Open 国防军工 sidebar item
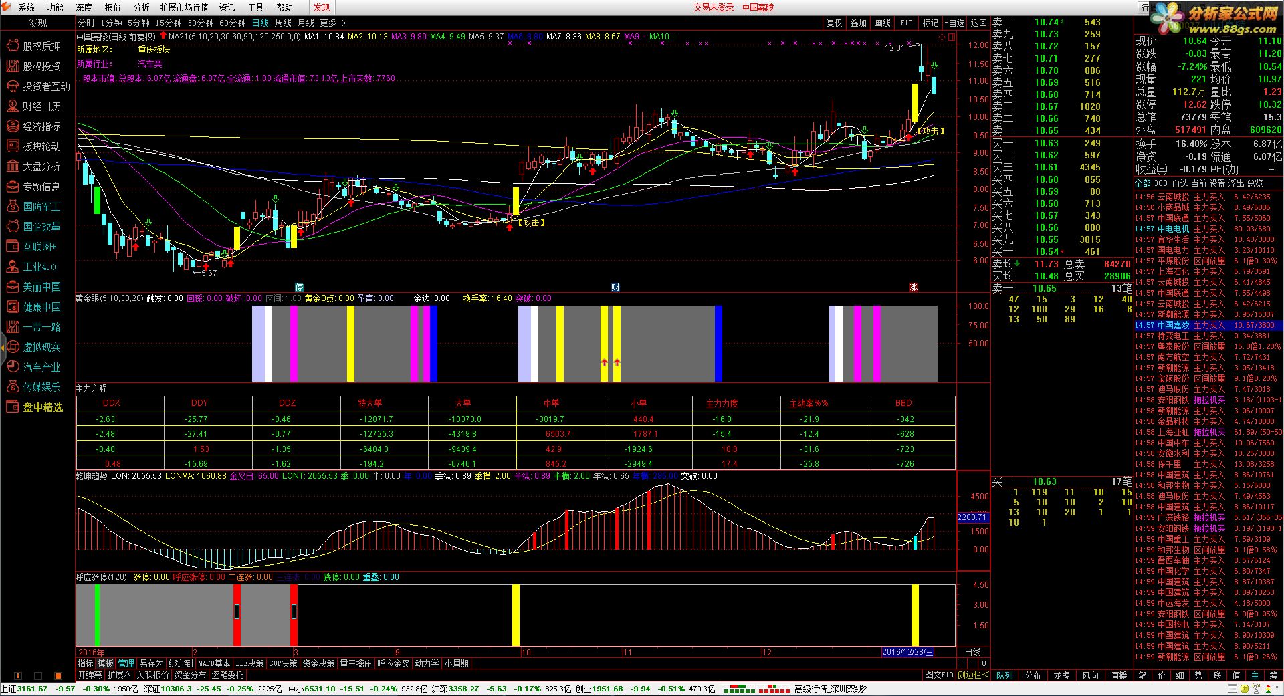 coord(34,207)
